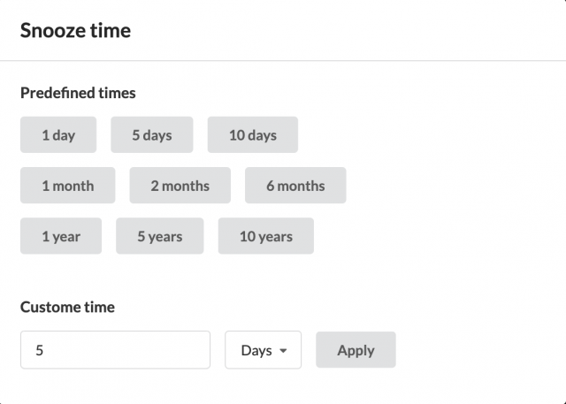Select the 10 days snooze option

(253, 134)
